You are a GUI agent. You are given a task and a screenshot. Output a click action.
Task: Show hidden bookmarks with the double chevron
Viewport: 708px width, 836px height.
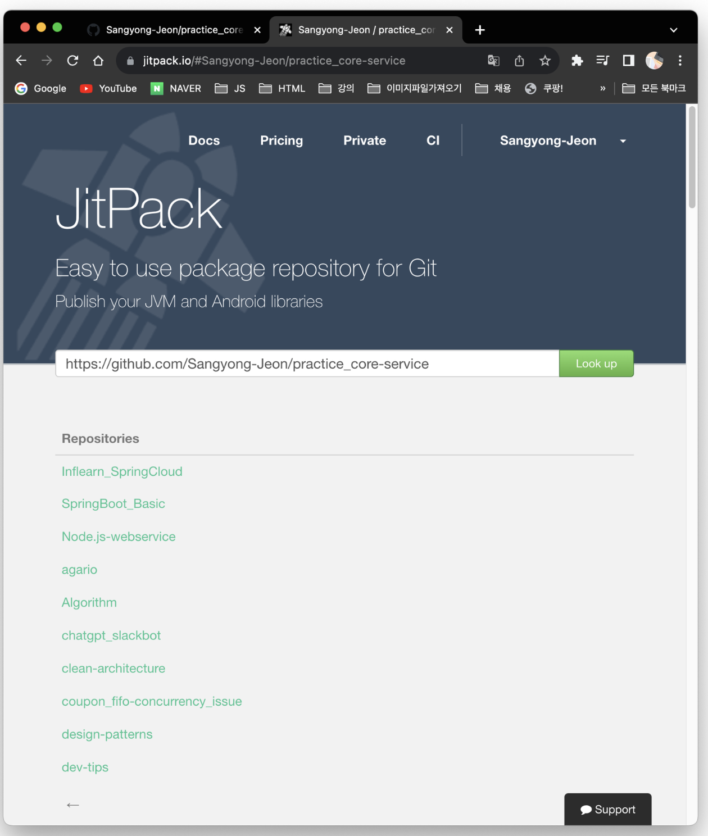[x=603, y=89]
